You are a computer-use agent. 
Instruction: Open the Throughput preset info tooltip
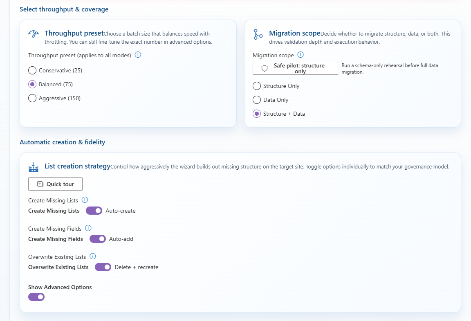pyautogui.click(x=138, y=54)
